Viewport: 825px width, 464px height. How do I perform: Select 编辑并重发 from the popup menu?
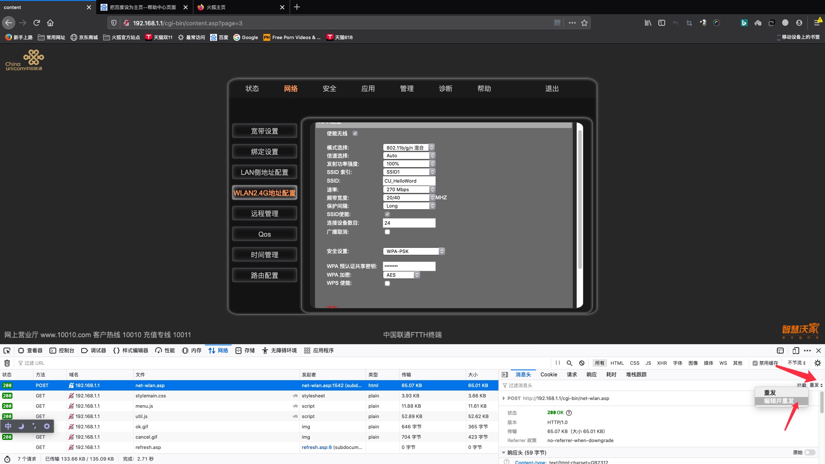click(779, 401)
